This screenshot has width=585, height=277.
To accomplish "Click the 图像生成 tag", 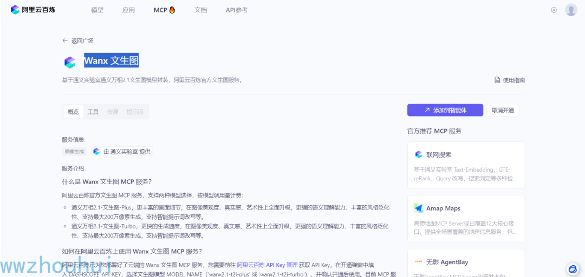I will pos(74,151).
